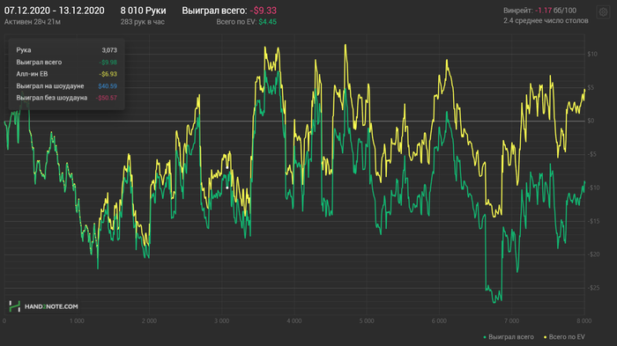Image resolution: width=617 pixels, height=346 pixels.
Task: Click tooltip 'Выиграл на шоудауне' value $40.59
Action: (108, 86)
